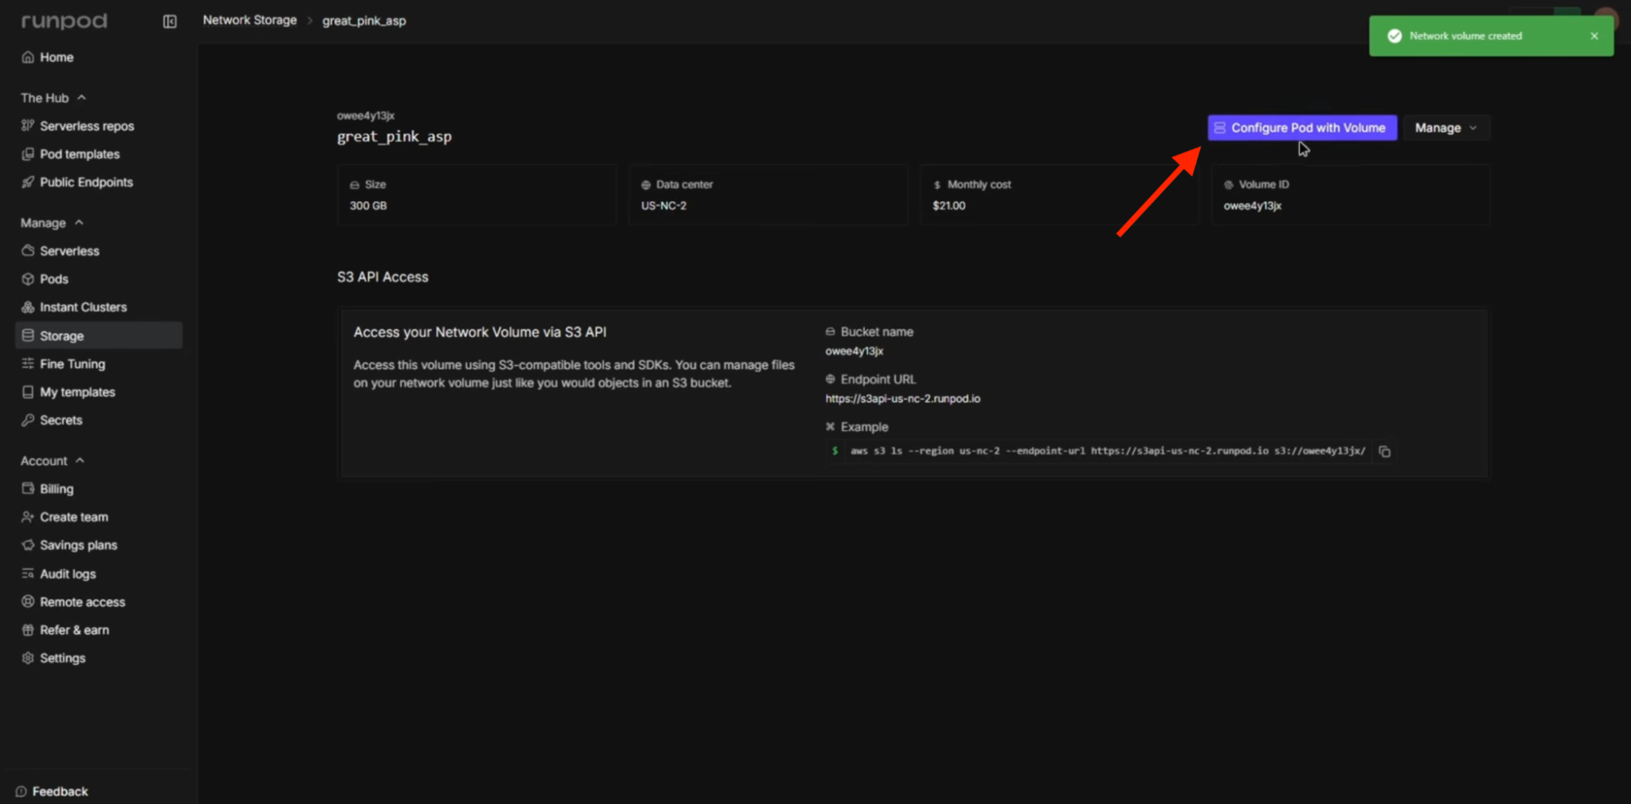Dismiss the Network volume created notification
The width and height of the screenshot is (1631, 804).
(x=1594, y=36)
